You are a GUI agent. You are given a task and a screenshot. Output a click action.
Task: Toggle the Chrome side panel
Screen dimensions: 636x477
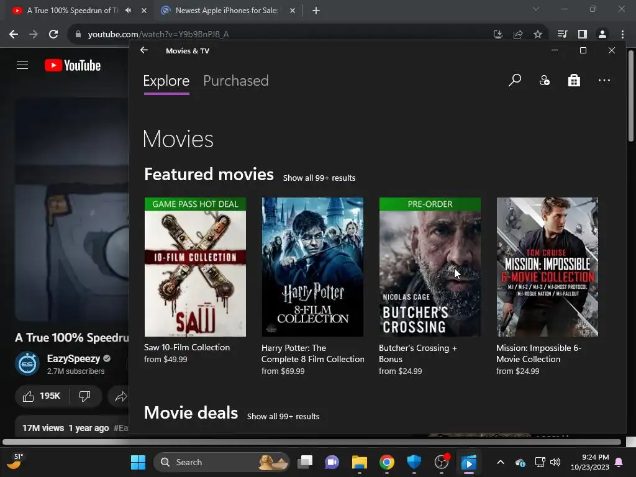coord(583,35)
